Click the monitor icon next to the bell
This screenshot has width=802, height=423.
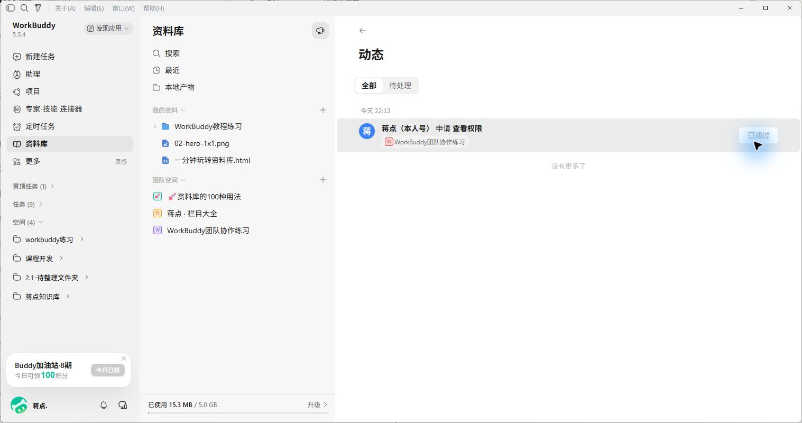pyautogui.click(x=123, y=405)
